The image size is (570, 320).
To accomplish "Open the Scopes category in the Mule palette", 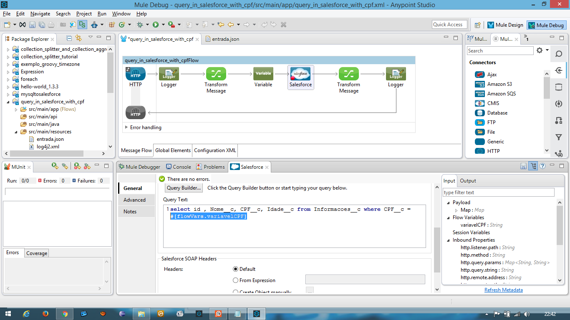I will [559, 87].
